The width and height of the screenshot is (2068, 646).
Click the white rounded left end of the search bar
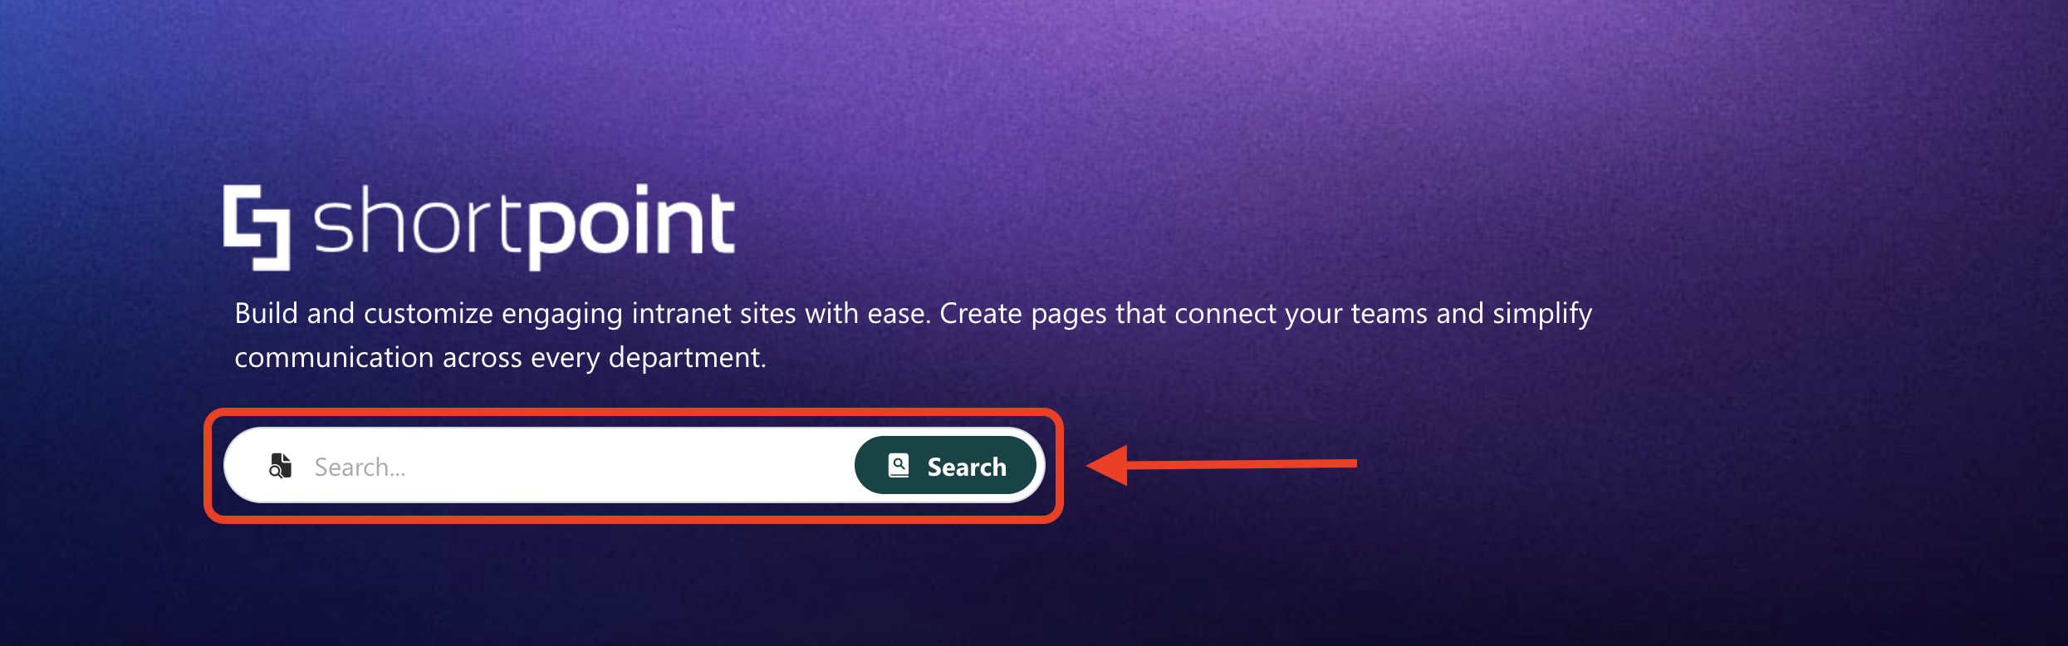246,466
